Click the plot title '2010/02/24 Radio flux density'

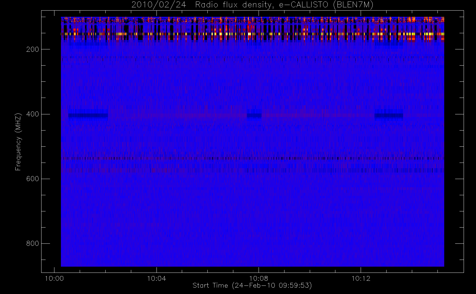(x=252, y=5)
